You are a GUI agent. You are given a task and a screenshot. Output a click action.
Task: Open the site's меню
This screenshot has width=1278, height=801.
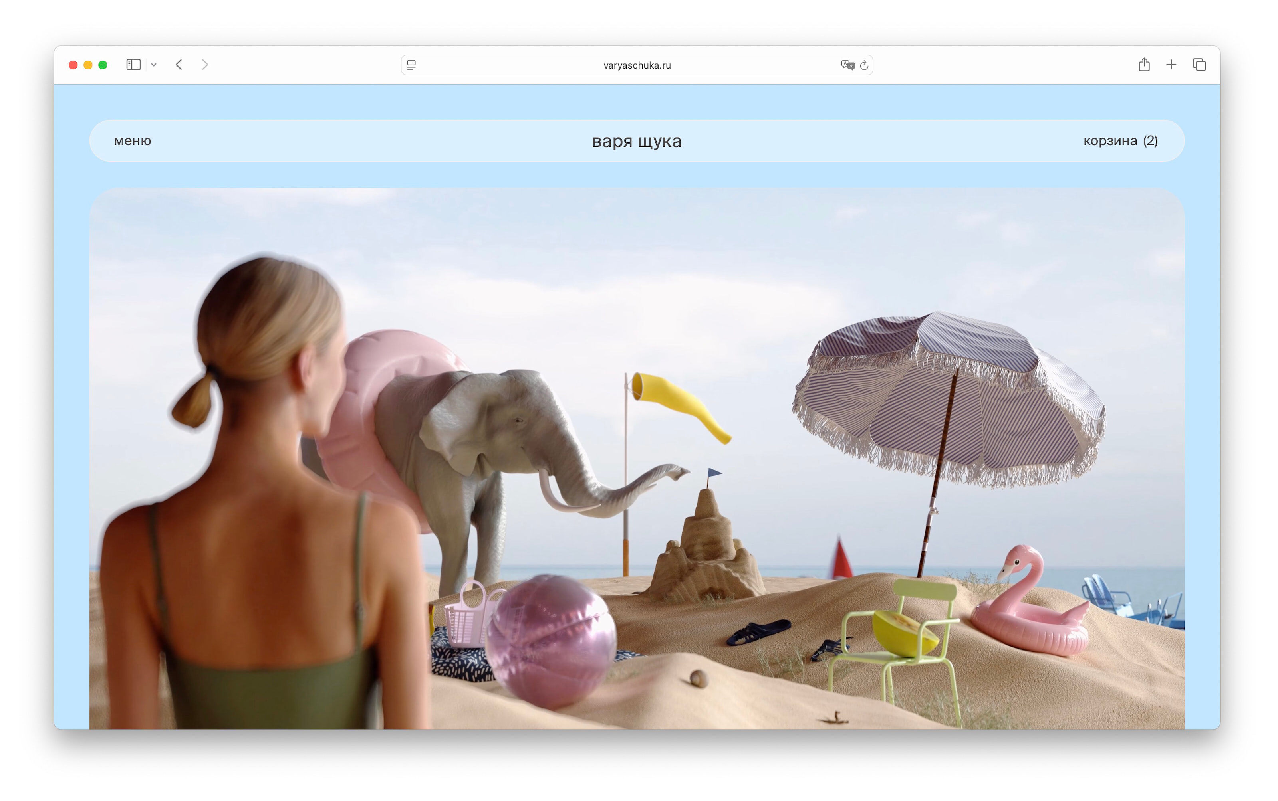[133, 141]
